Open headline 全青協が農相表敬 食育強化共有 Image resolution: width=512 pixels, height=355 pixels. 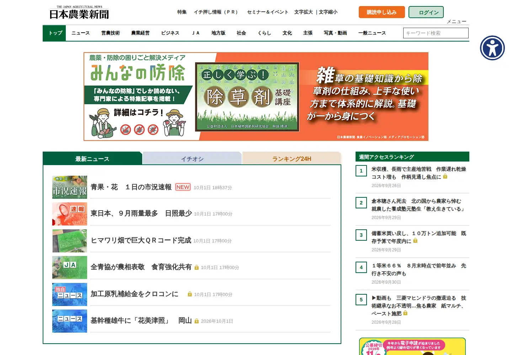pos(141,267)
